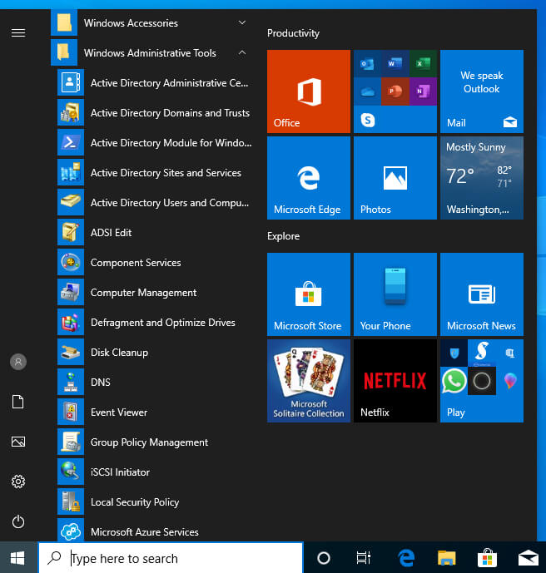Expand Windows Accessories folder chevron

coord(242,22)
